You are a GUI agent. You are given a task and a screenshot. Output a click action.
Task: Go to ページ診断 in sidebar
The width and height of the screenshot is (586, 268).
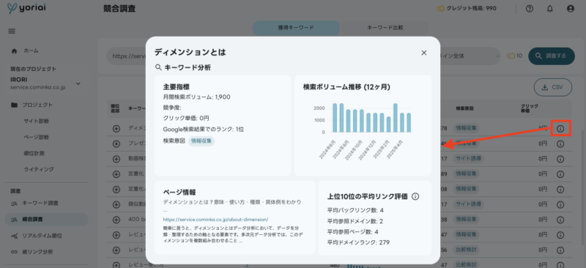point(36,137)
